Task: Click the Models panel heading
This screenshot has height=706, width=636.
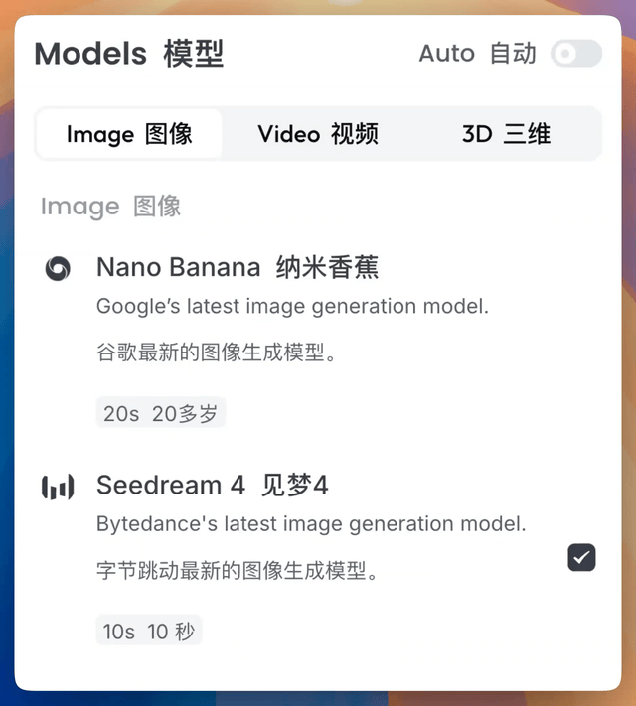Action: coord(129,54)
